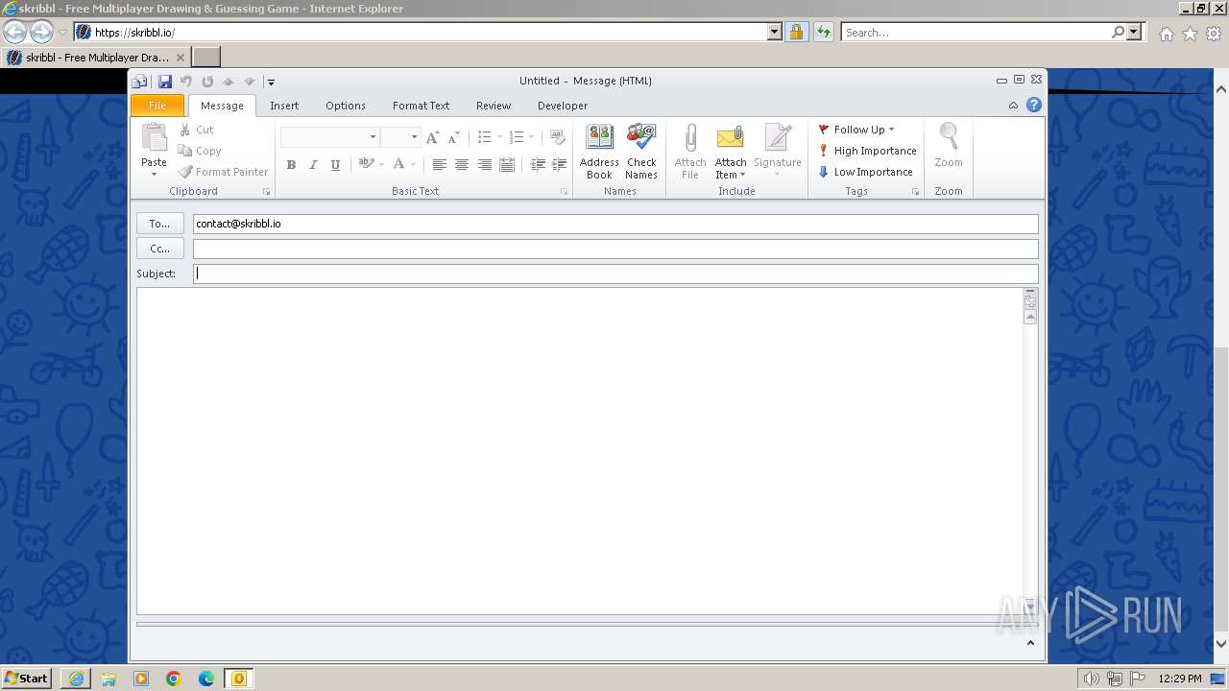Select the Format Painter brush
Viewport: 1229px width, 691px height.
click(x=224, y=172)
